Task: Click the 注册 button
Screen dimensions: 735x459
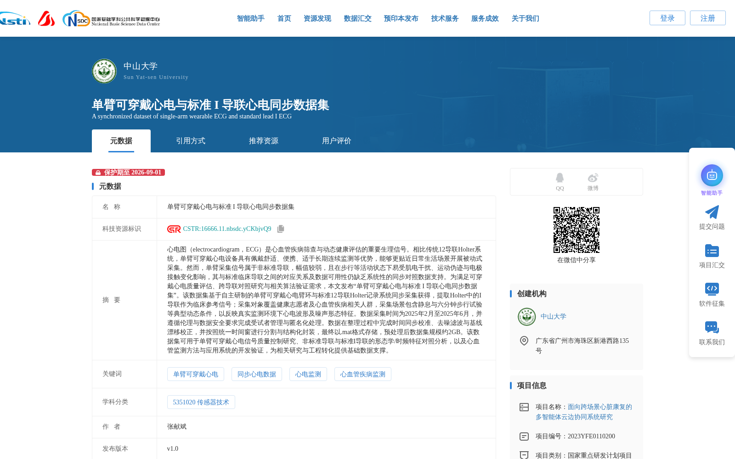Action: click(708, 18)
